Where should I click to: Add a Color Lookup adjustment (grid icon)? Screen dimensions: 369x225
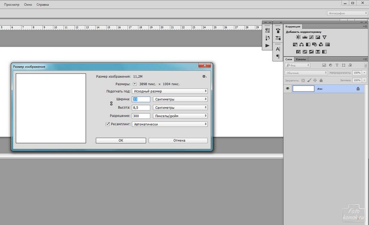tap(328, 44)
